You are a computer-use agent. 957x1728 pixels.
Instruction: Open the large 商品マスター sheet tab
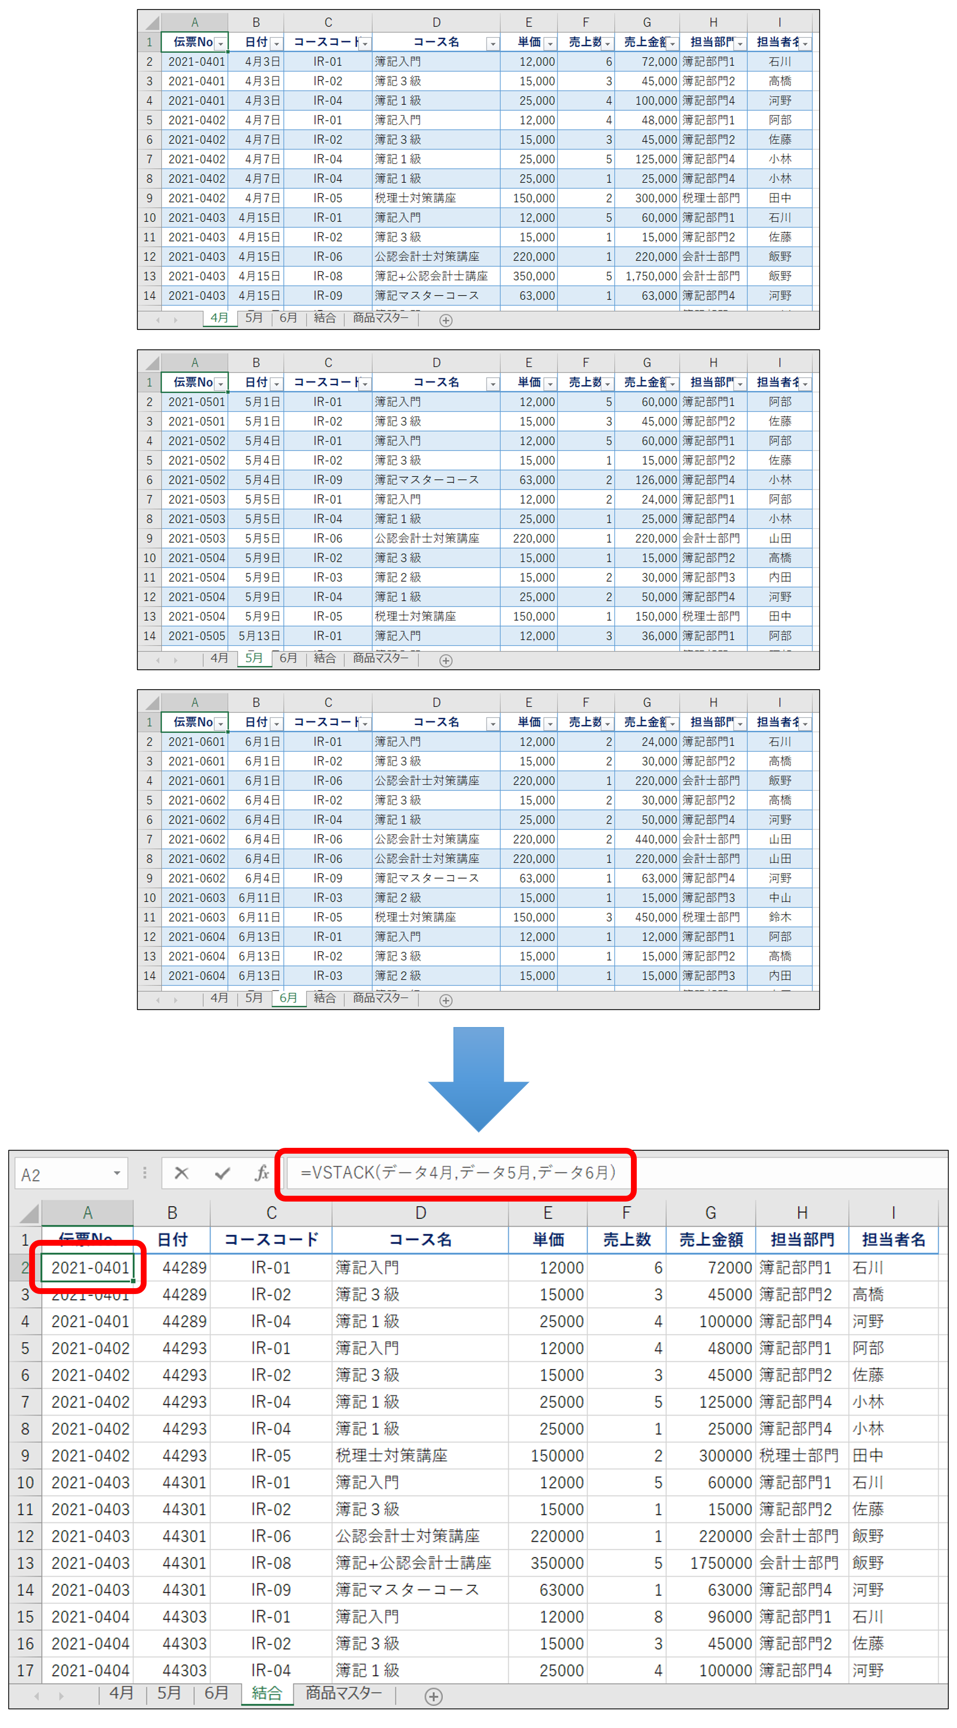(344, 1693)
